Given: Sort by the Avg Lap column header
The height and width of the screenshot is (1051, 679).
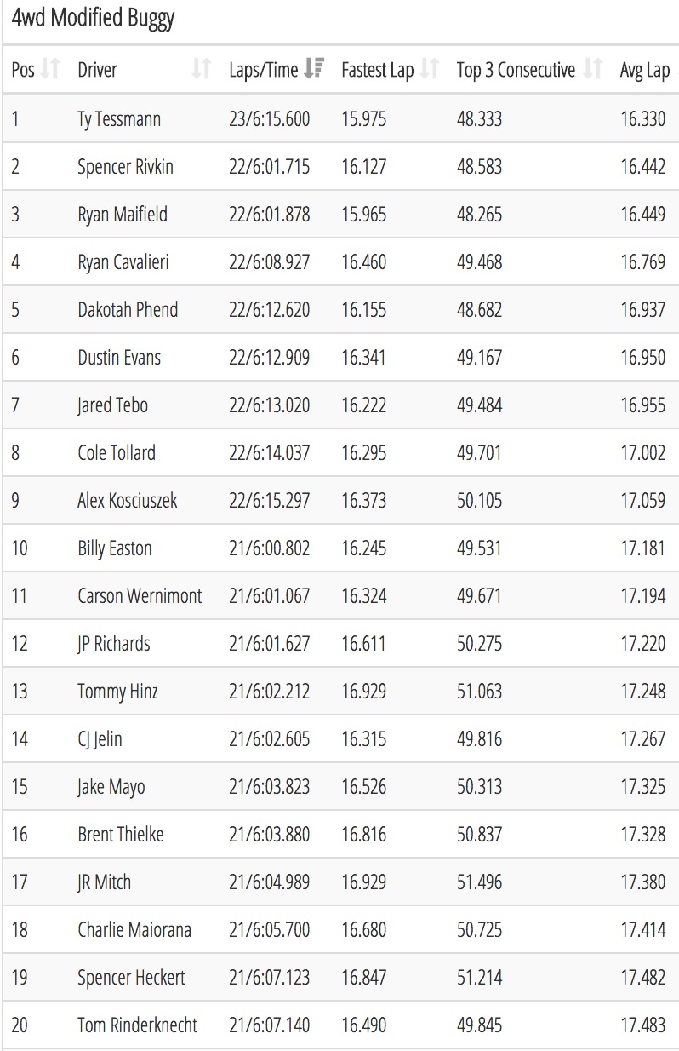Looking at the screenshot, I should (645, 70).
